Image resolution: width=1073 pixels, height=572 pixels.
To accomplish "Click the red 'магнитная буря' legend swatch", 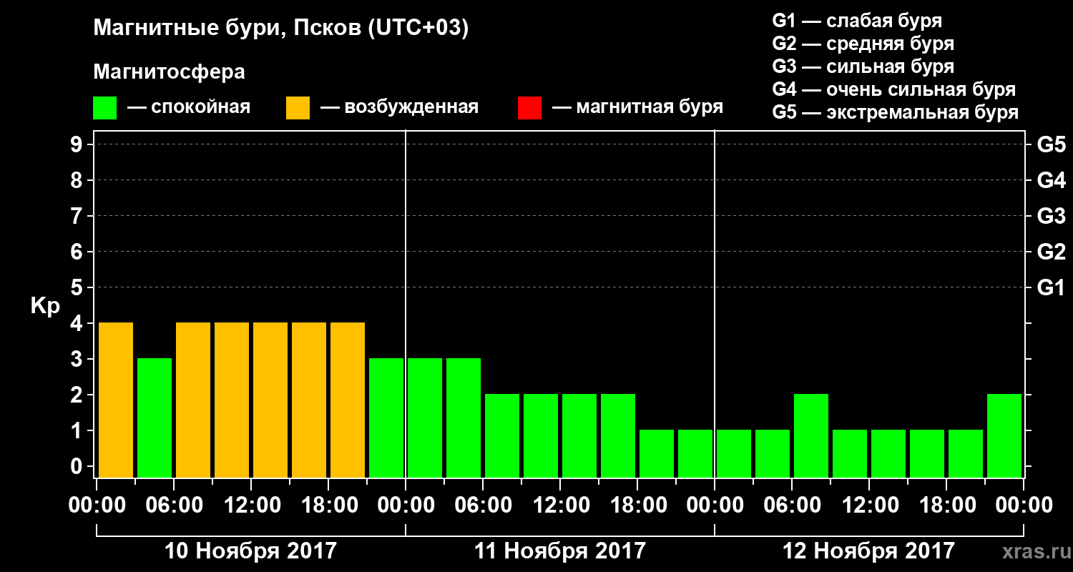I will click(x=529, y=108).
